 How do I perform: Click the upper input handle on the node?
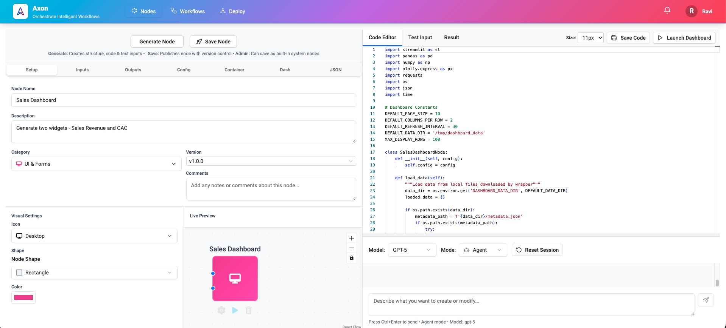pyautogui.click(x=213, y=273)
